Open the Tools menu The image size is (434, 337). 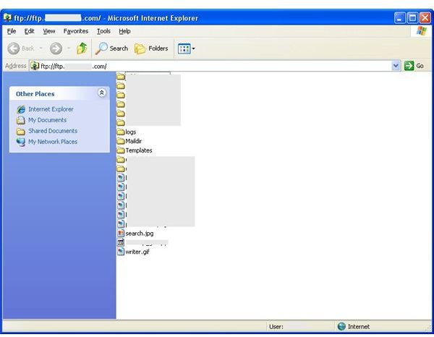point(103,31)
